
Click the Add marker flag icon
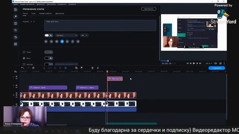click(x=82, y=68)
